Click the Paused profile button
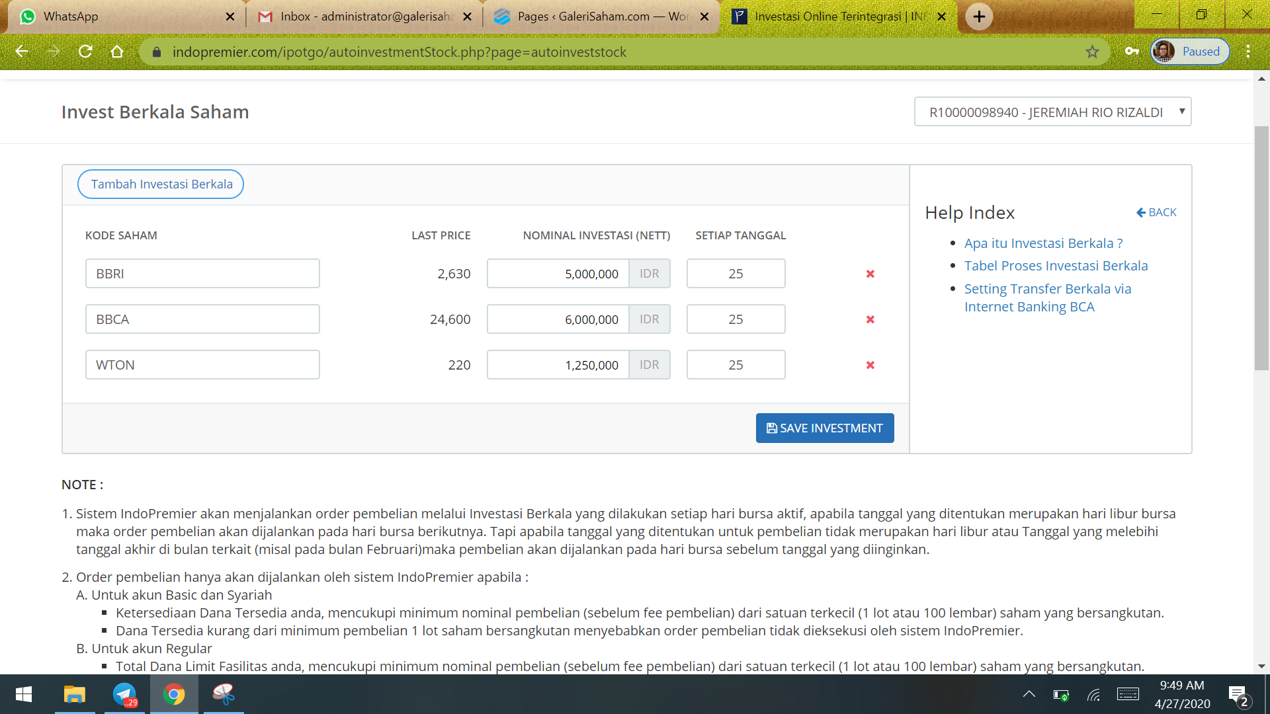 (x=1190, y=52)
